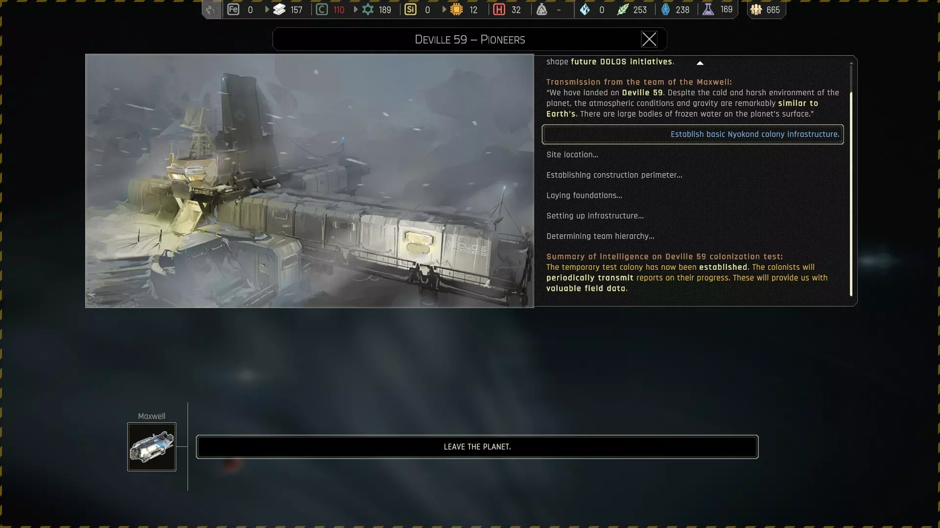The width and height of the screenshot is (940, 528).
Task: Click the population people icon
Action: pos(756,9)
